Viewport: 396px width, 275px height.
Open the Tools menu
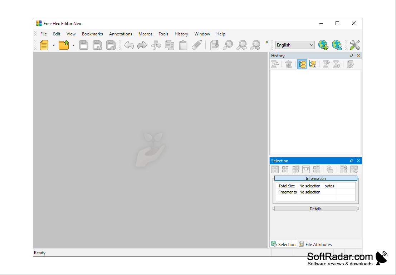[163, 34]
